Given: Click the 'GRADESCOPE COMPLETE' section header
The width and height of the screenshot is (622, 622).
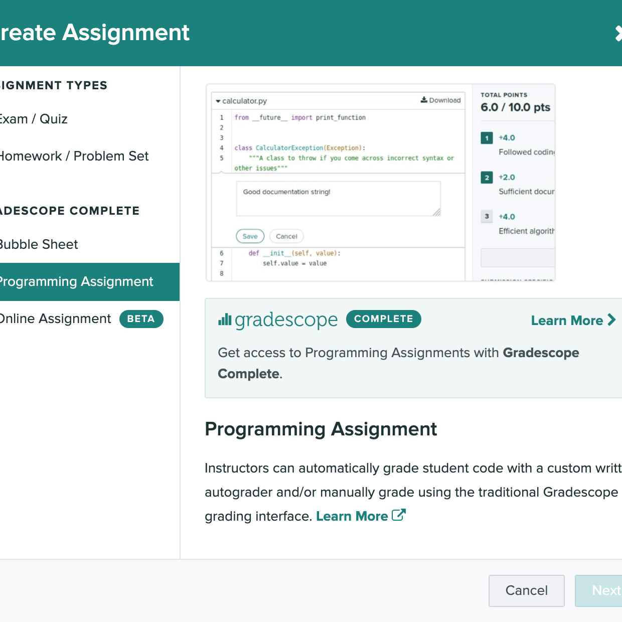Looking at the screenshot, I should 70,211.
